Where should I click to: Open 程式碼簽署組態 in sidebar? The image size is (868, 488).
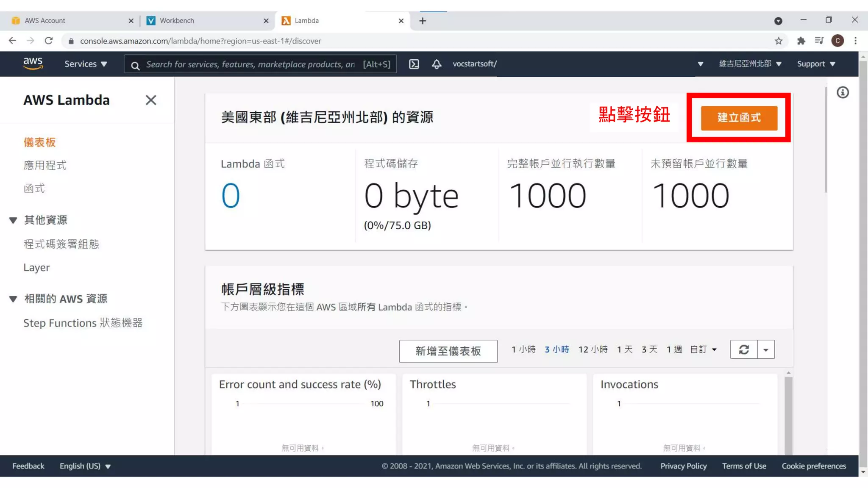[x=61, y=244]
